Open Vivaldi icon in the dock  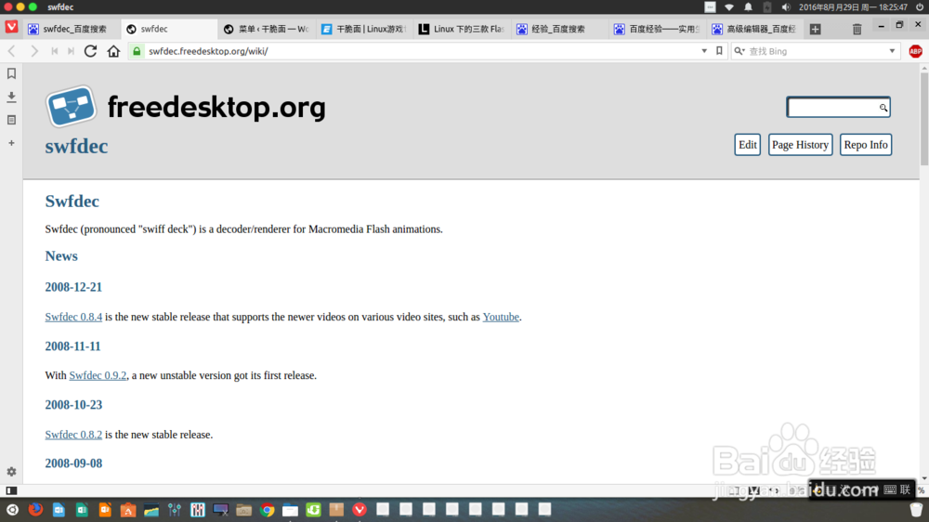tap(360, 510)
